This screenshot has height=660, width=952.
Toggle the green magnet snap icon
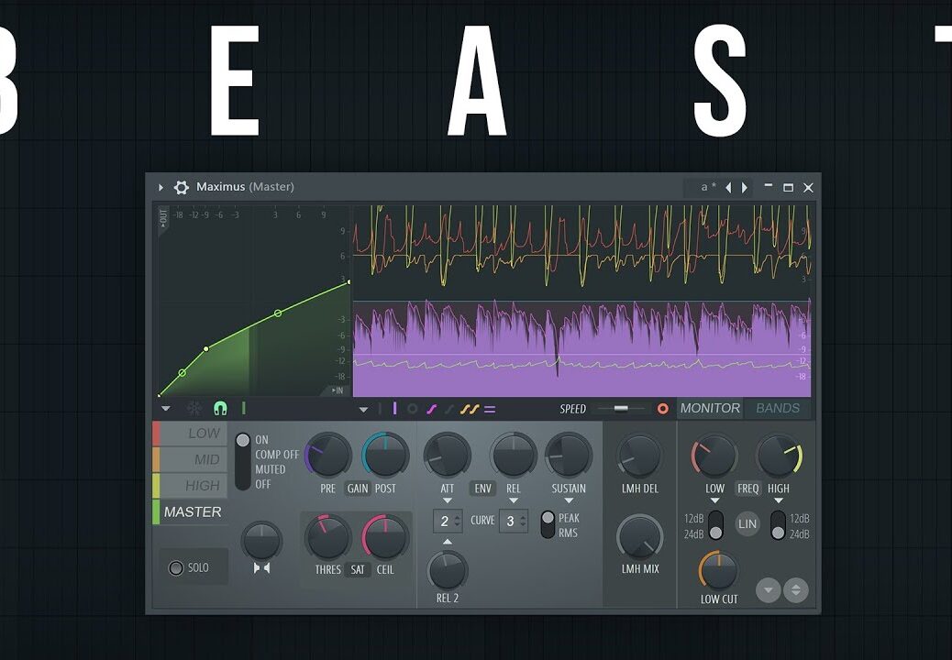pos(220,408)
